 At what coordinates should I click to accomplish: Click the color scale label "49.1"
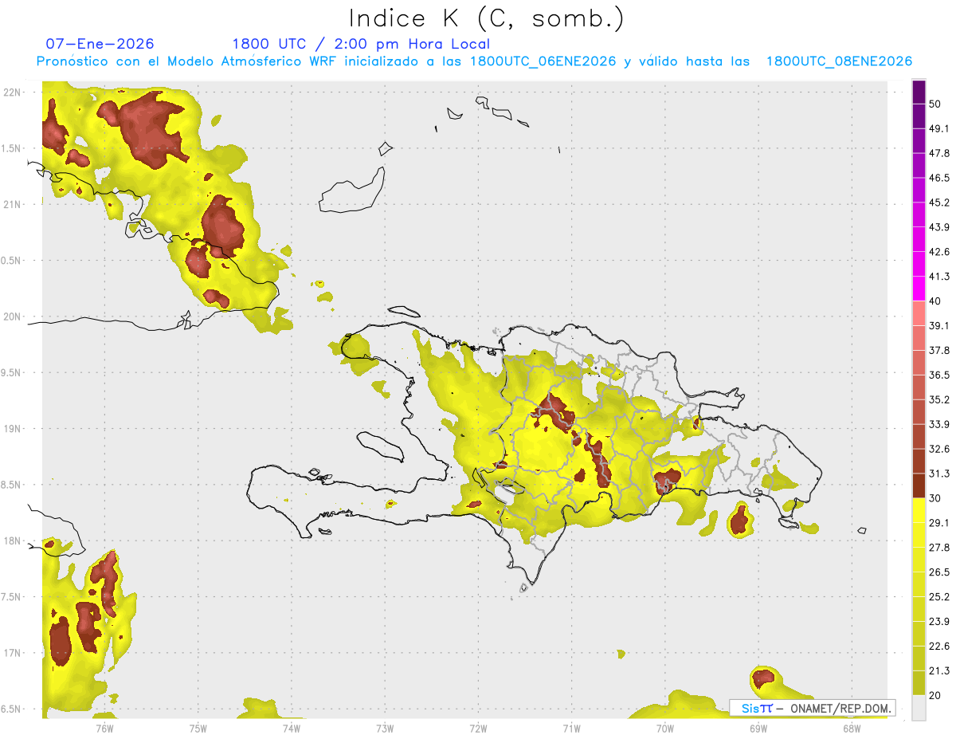point(940,128)
